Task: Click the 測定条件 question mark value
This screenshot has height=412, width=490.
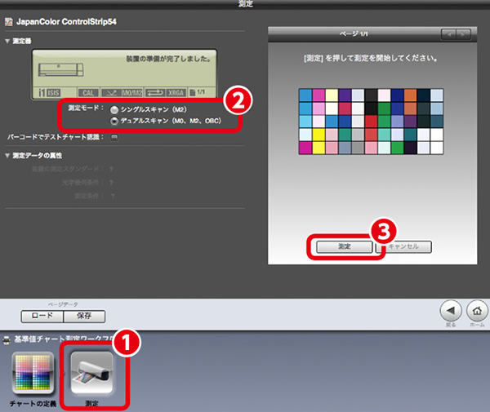Action: coord(113,196)
